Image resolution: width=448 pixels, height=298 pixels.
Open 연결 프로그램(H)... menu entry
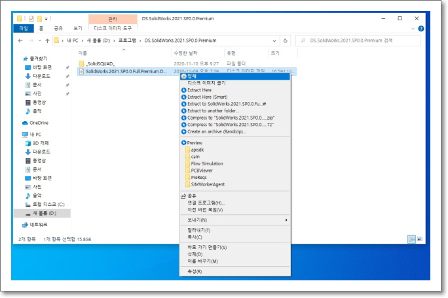[x=235, y=203]
